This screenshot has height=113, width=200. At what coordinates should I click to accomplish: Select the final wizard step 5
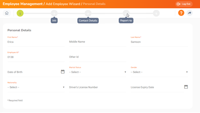(156, 13)
